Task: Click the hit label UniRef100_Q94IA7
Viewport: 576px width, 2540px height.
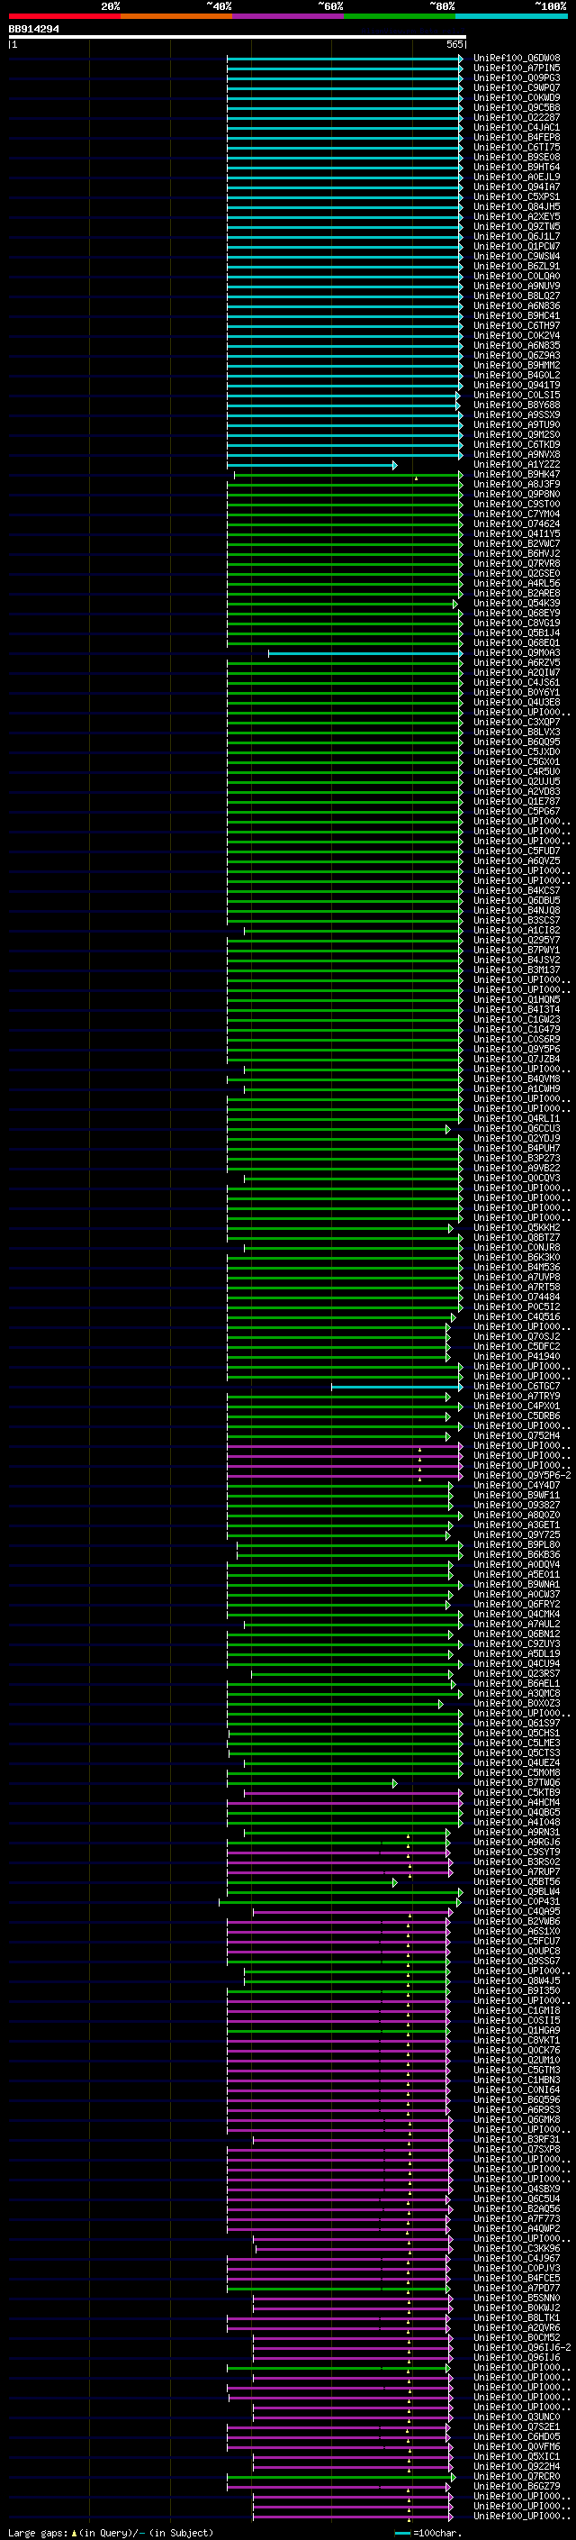Action: (517, 187)
